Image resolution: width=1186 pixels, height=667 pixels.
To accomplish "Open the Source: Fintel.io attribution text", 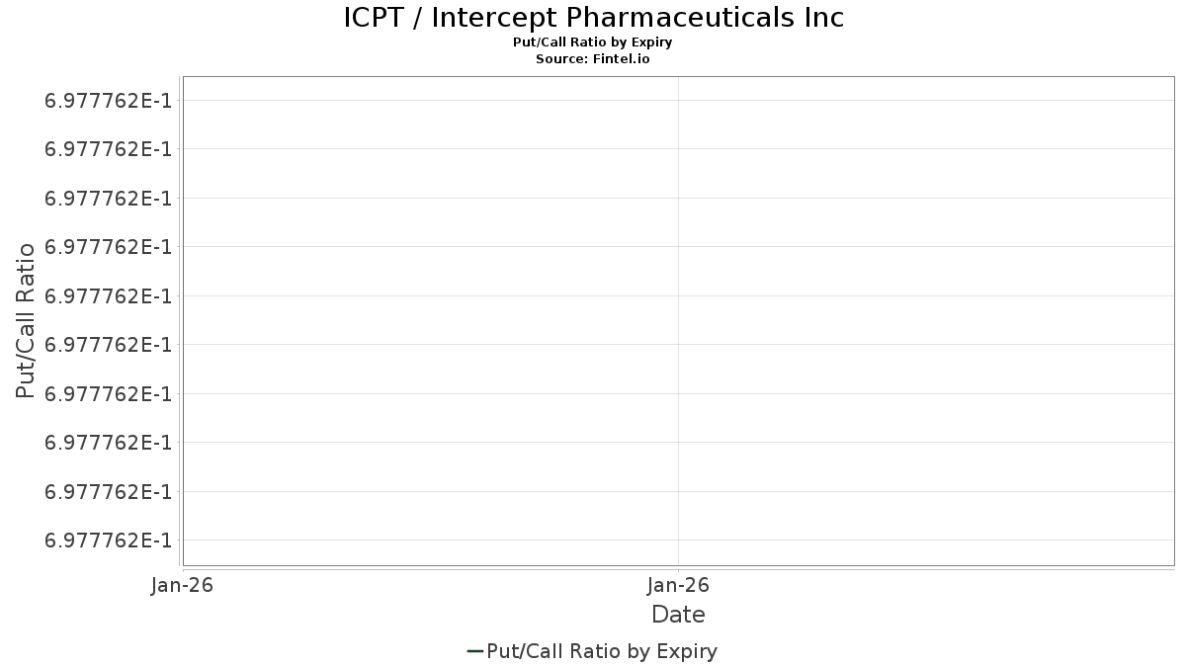I will tap(593, 59).
